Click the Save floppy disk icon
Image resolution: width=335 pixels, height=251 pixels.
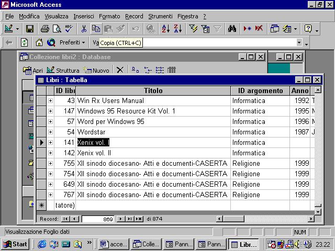pos(30,29)
